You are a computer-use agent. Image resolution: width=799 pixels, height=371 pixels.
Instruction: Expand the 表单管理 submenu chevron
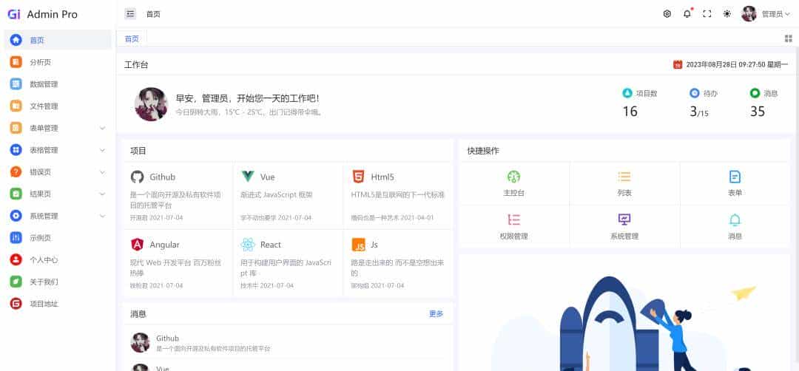[102, 129]
